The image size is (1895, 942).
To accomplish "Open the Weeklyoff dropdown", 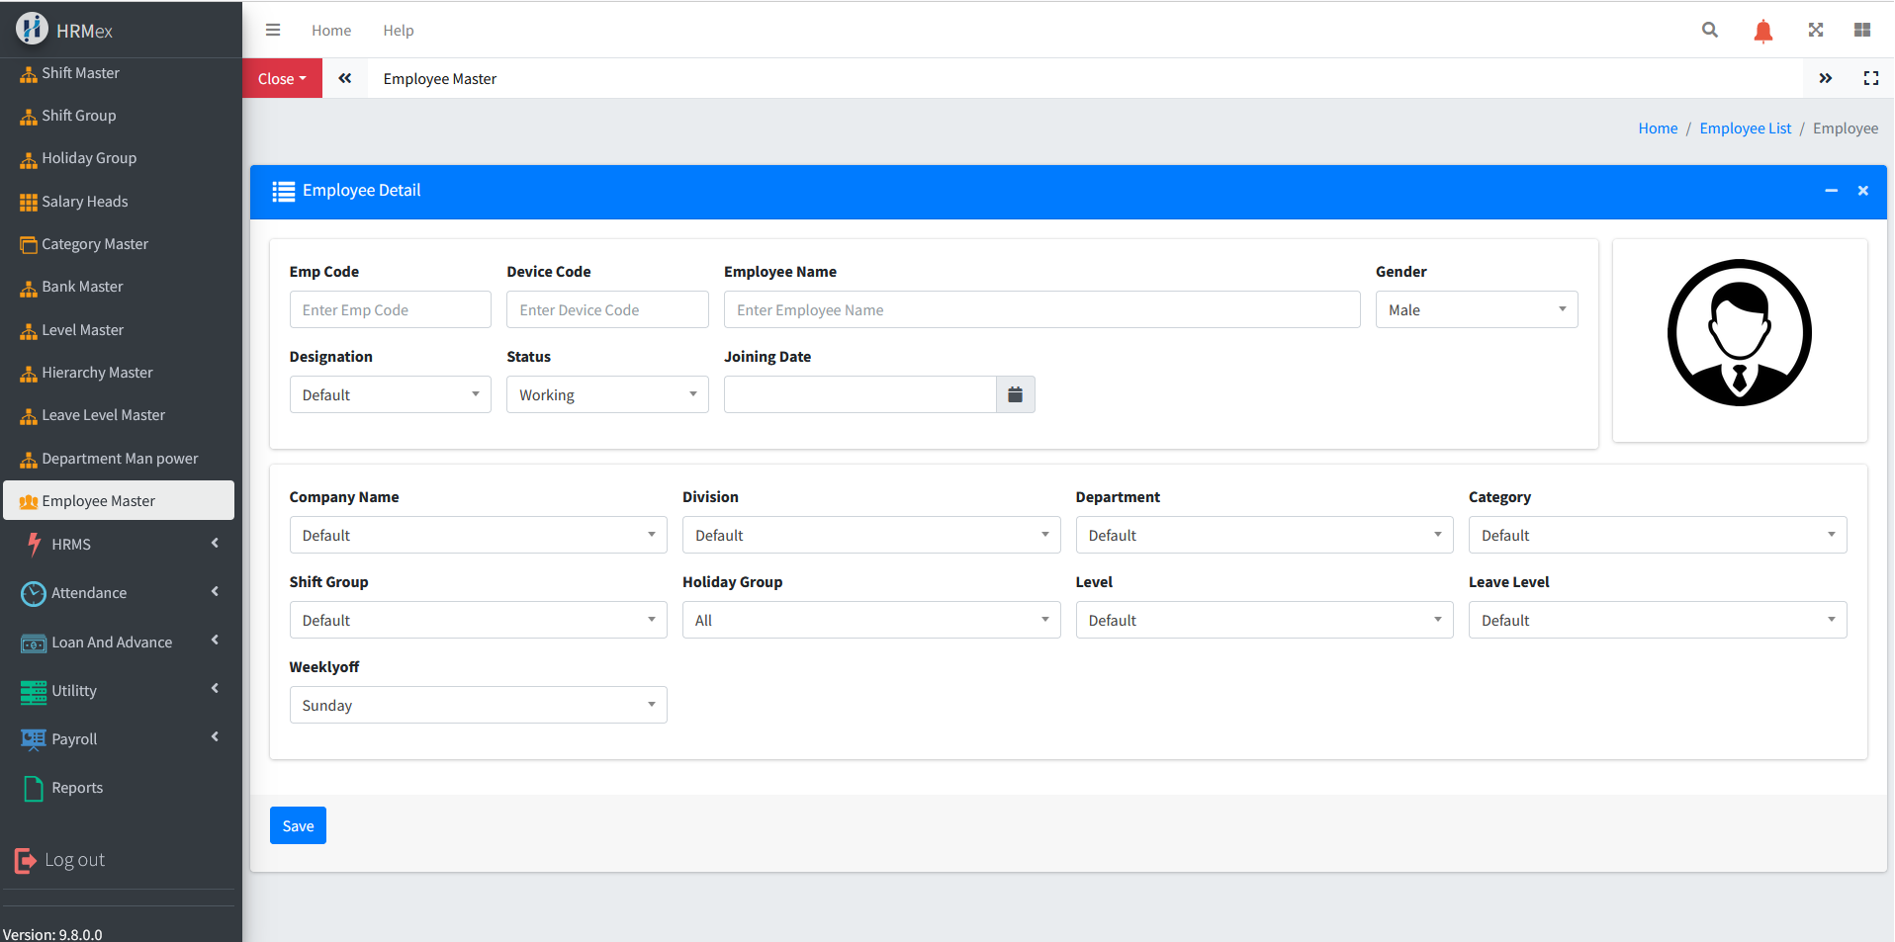I will coord(478,706).
